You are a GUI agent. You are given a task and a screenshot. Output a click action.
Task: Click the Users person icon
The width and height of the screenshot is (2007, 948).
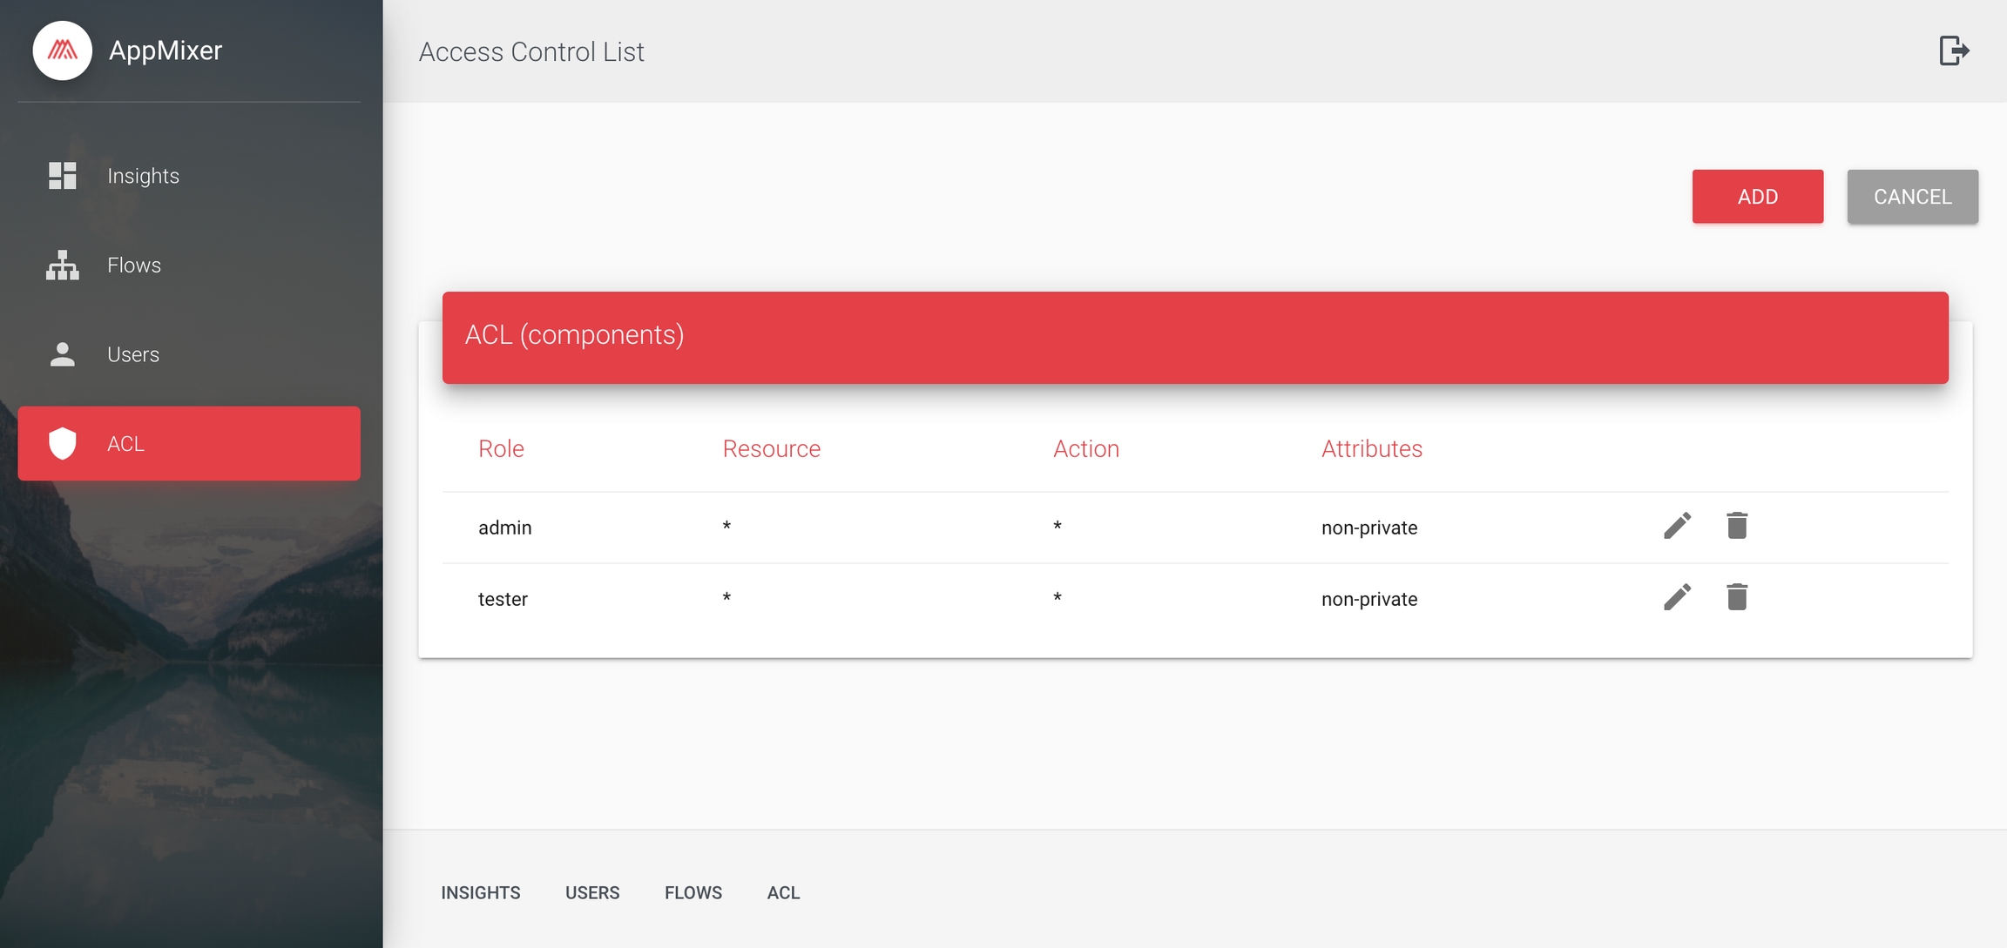62,354
